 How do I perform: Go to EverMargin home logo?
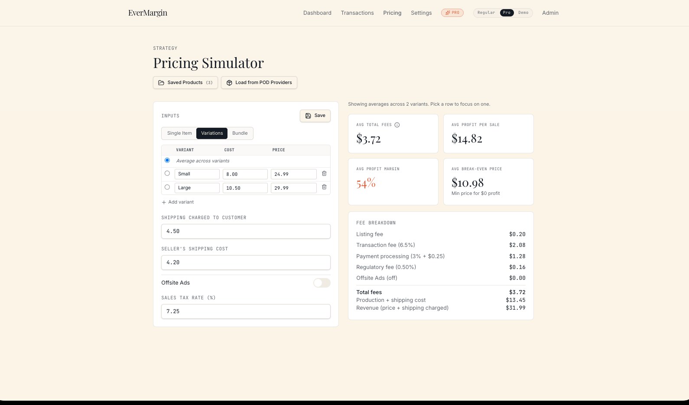pos(148,13)
